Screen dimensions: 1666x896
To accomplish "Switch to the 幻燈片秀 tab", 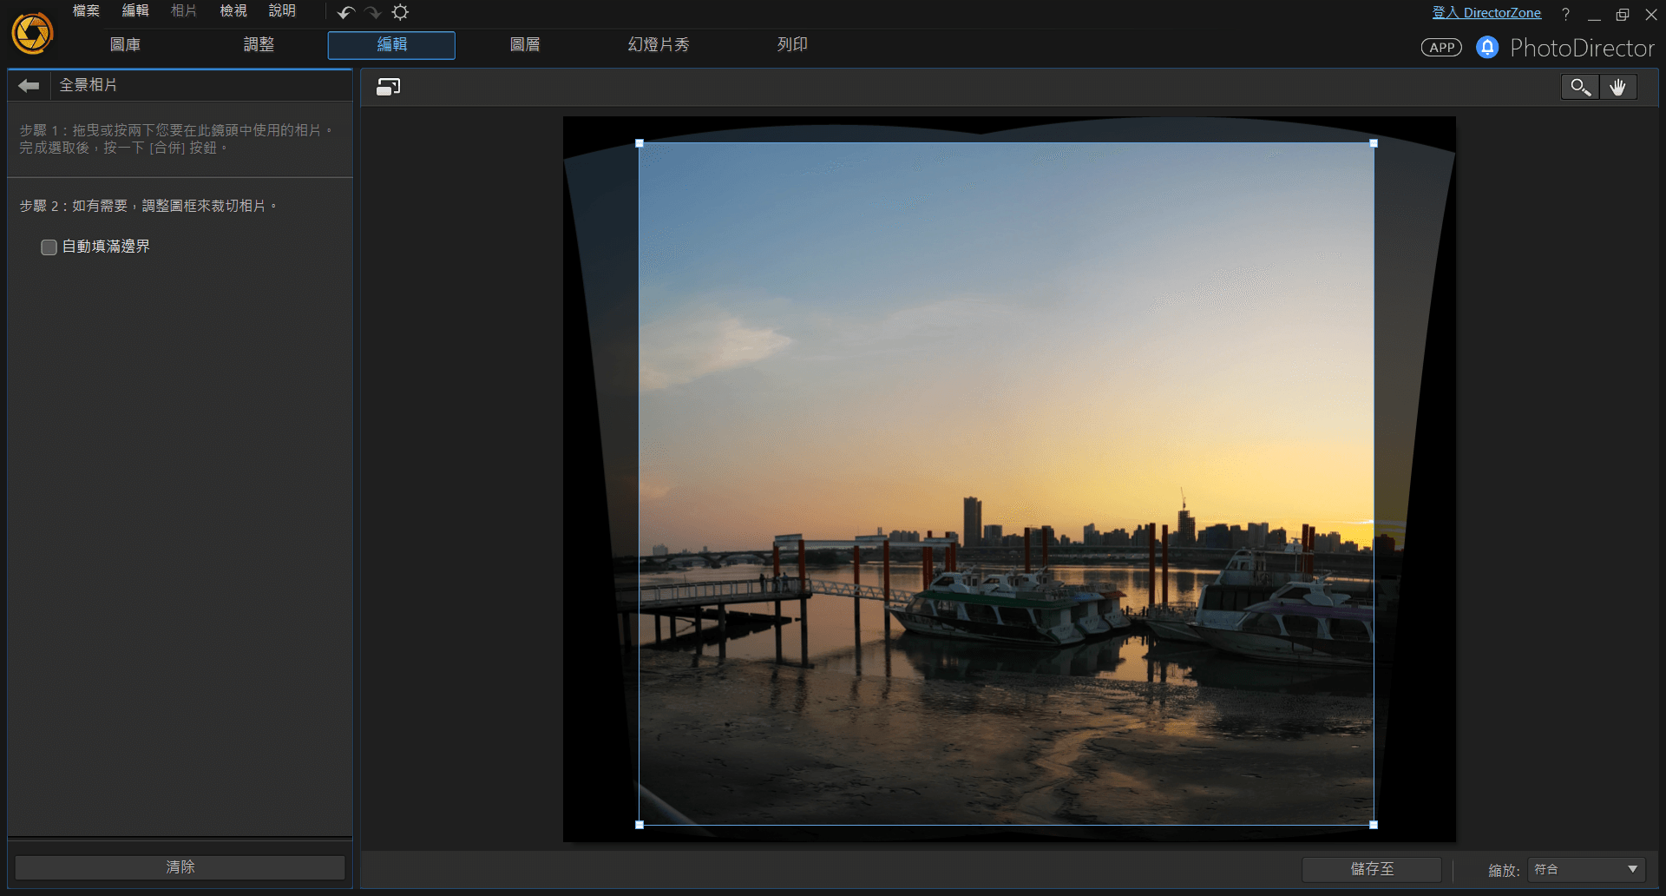I will pyautogui.click(x=659, y=45).
